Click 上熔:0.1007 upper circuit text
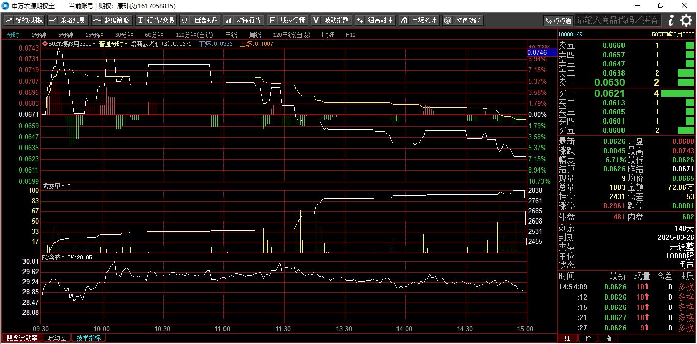The image size is (697, 344). click(257, 44)
